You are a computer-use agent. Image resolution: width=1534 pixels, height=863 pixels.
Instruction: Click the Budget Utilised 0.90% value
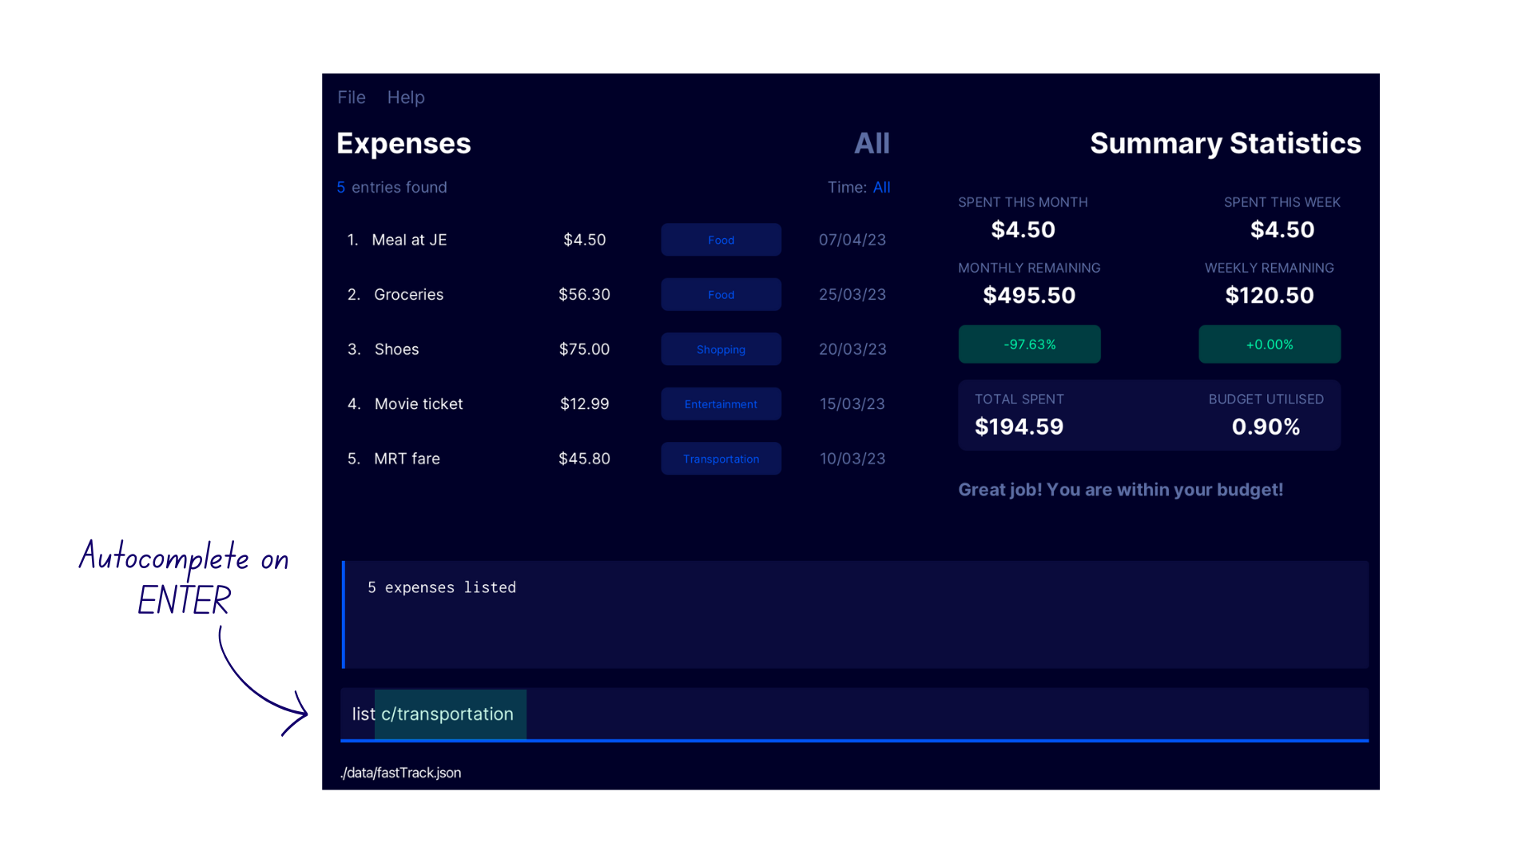click(x=1266, y=427)
